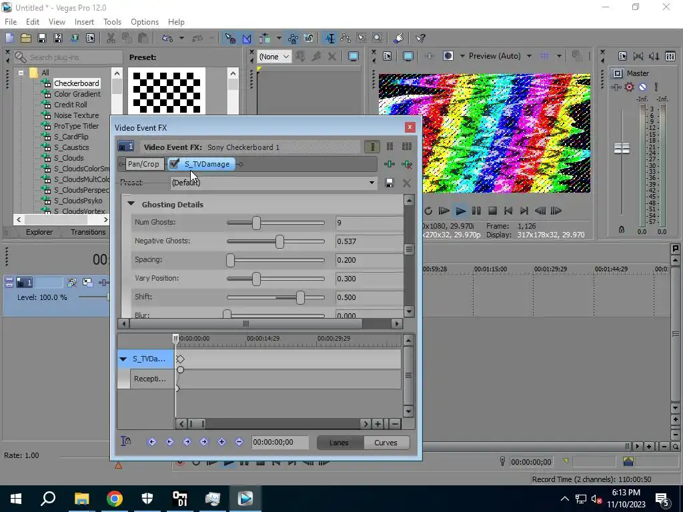Click the Create Keyframe plus diamond icon

click(221, 442)
